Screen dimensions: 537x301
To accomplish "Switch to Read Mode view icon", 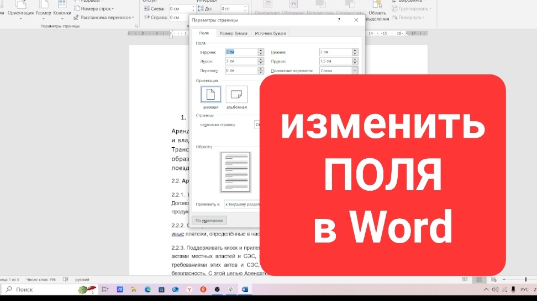I will tap(465, 279).
